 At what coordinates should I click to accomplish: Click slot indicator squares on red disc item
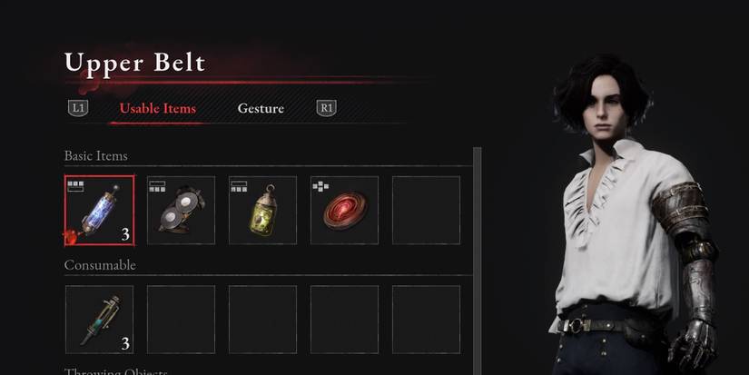click(x=320, y=186)
